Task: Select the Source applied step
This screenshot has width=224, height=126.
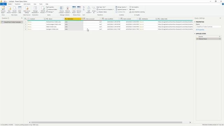Action: tap(209, 36)
